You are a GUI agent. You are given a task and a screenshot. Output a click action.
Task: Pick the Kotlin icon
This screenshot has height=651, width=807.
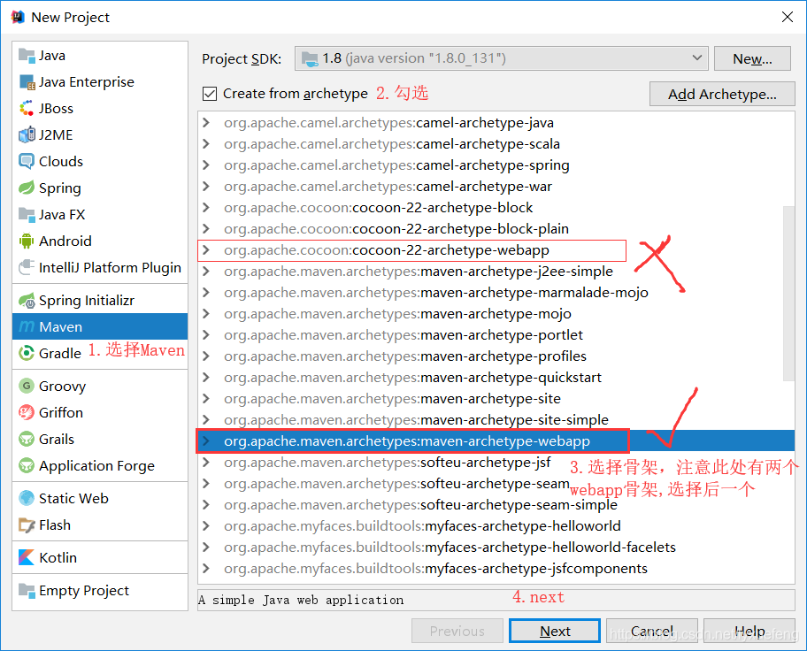[27, 558]
